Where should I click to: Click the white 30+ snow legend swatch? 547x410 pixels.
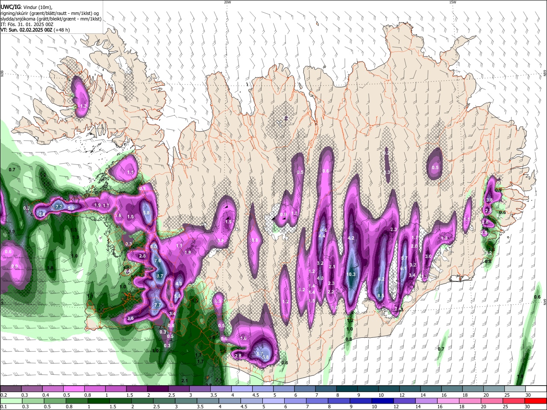[x=536, y=389]
